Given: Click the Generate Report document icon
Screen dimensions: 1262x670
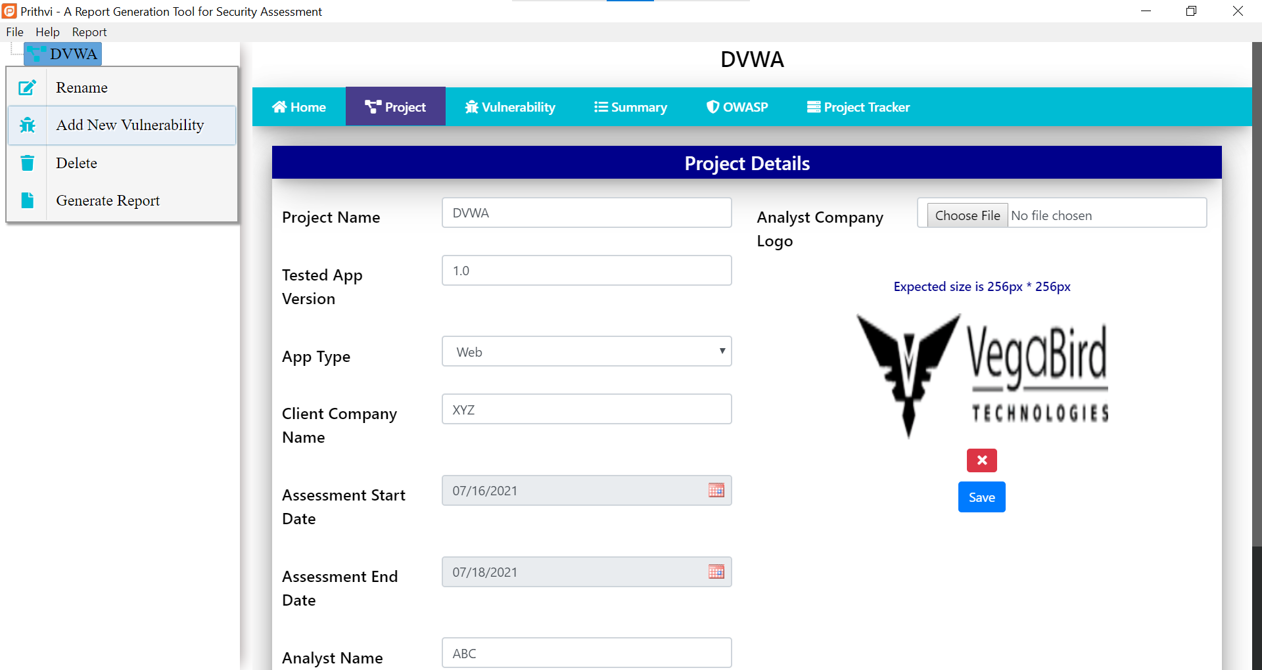Looking at the screenshot, I should (27, 200).
